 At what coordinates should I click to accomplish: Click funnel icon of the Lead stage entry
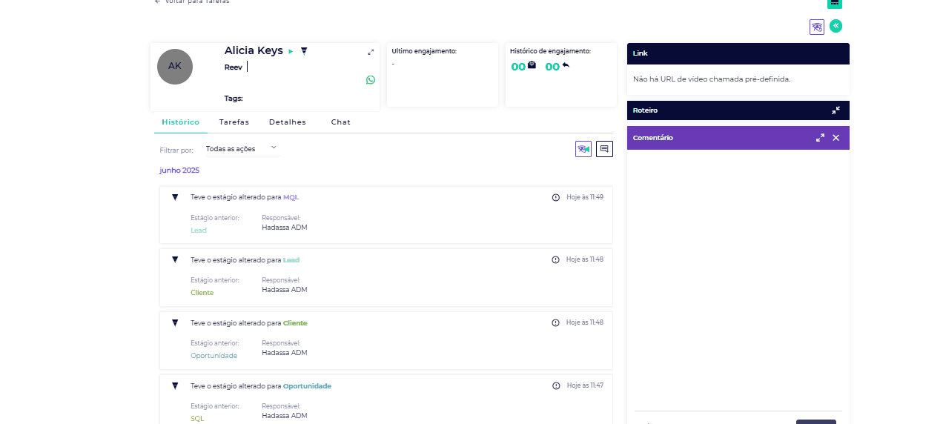pyautogui.click(x=175, y=259)
